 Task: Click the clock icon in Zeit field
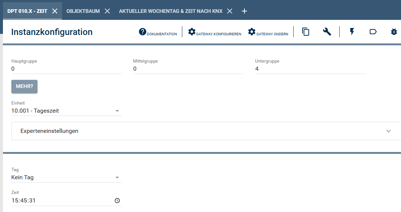[x=117, y=201]
